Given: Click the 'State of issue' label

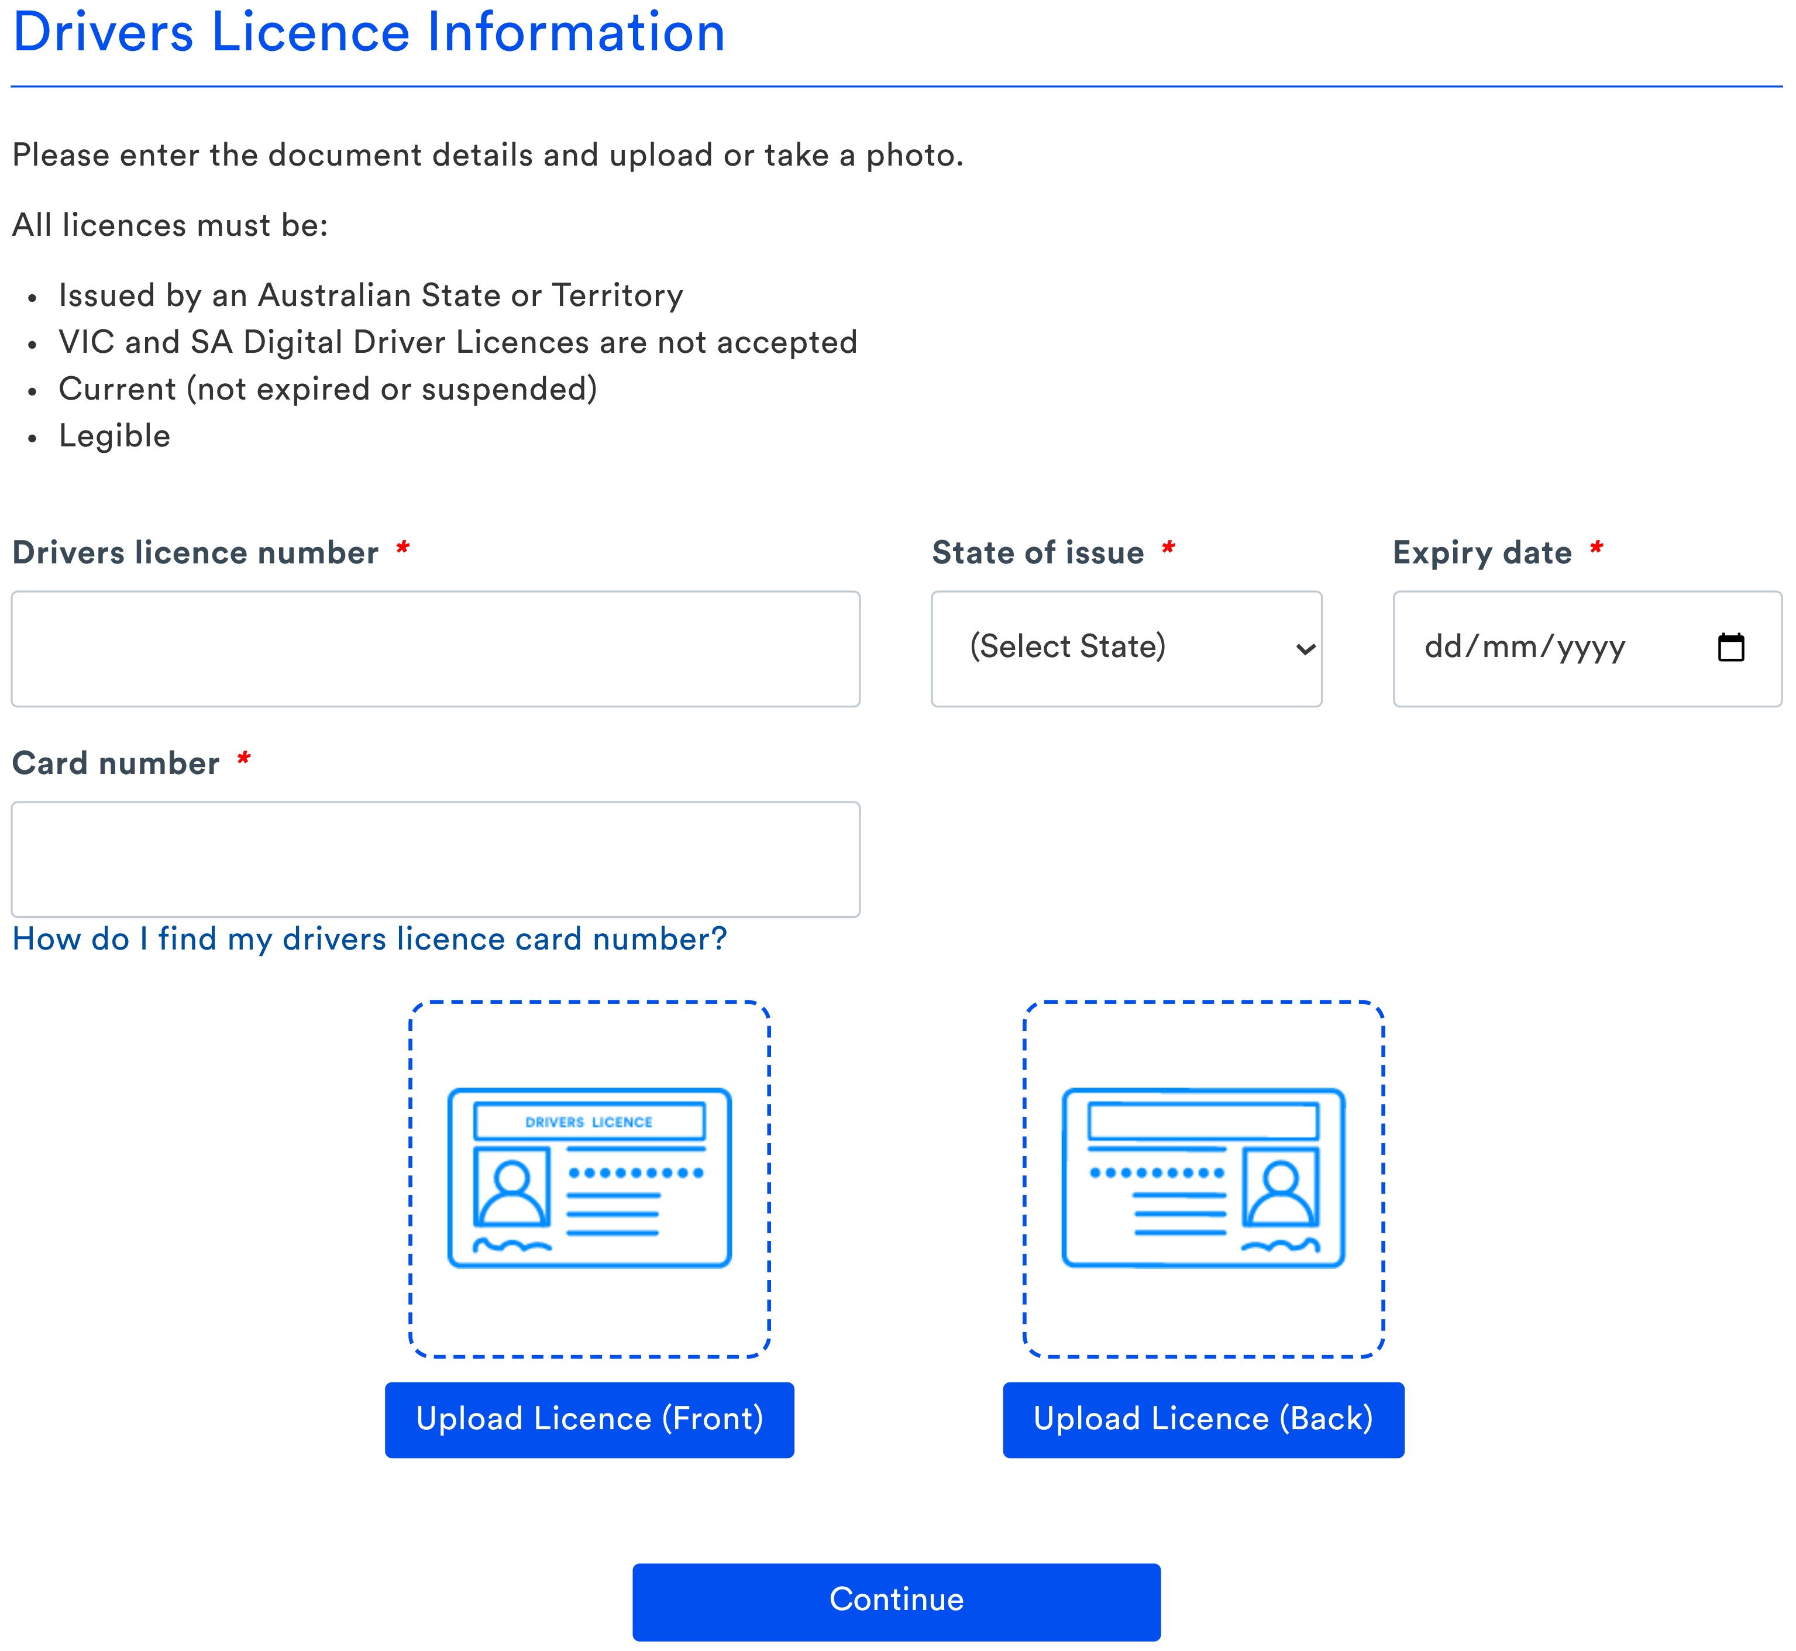Looking at the screenshot, I should click(1037, 553).
